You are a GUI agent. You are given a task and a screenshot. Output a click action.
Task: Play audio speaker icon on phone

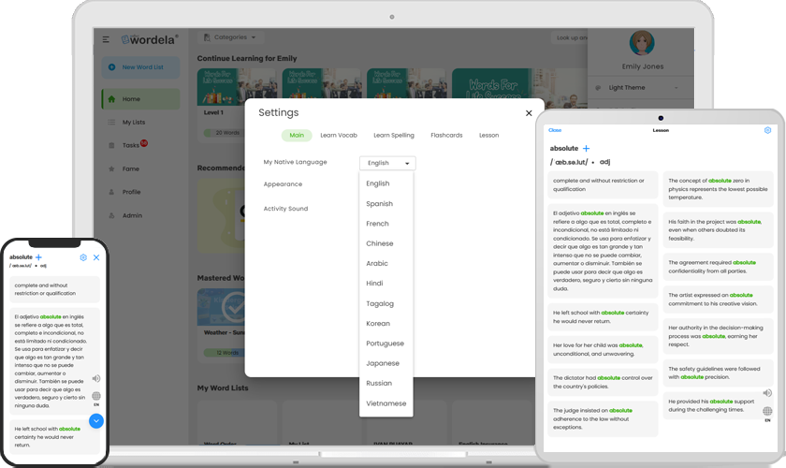tap(96, 378)
